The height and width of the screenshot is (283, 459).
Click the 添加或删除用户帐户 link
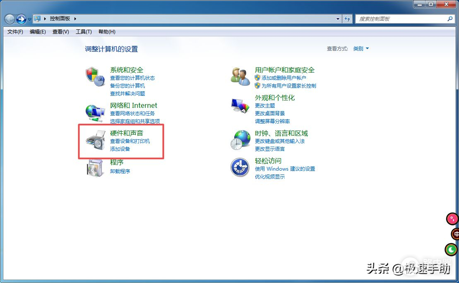tap(284, 78)
